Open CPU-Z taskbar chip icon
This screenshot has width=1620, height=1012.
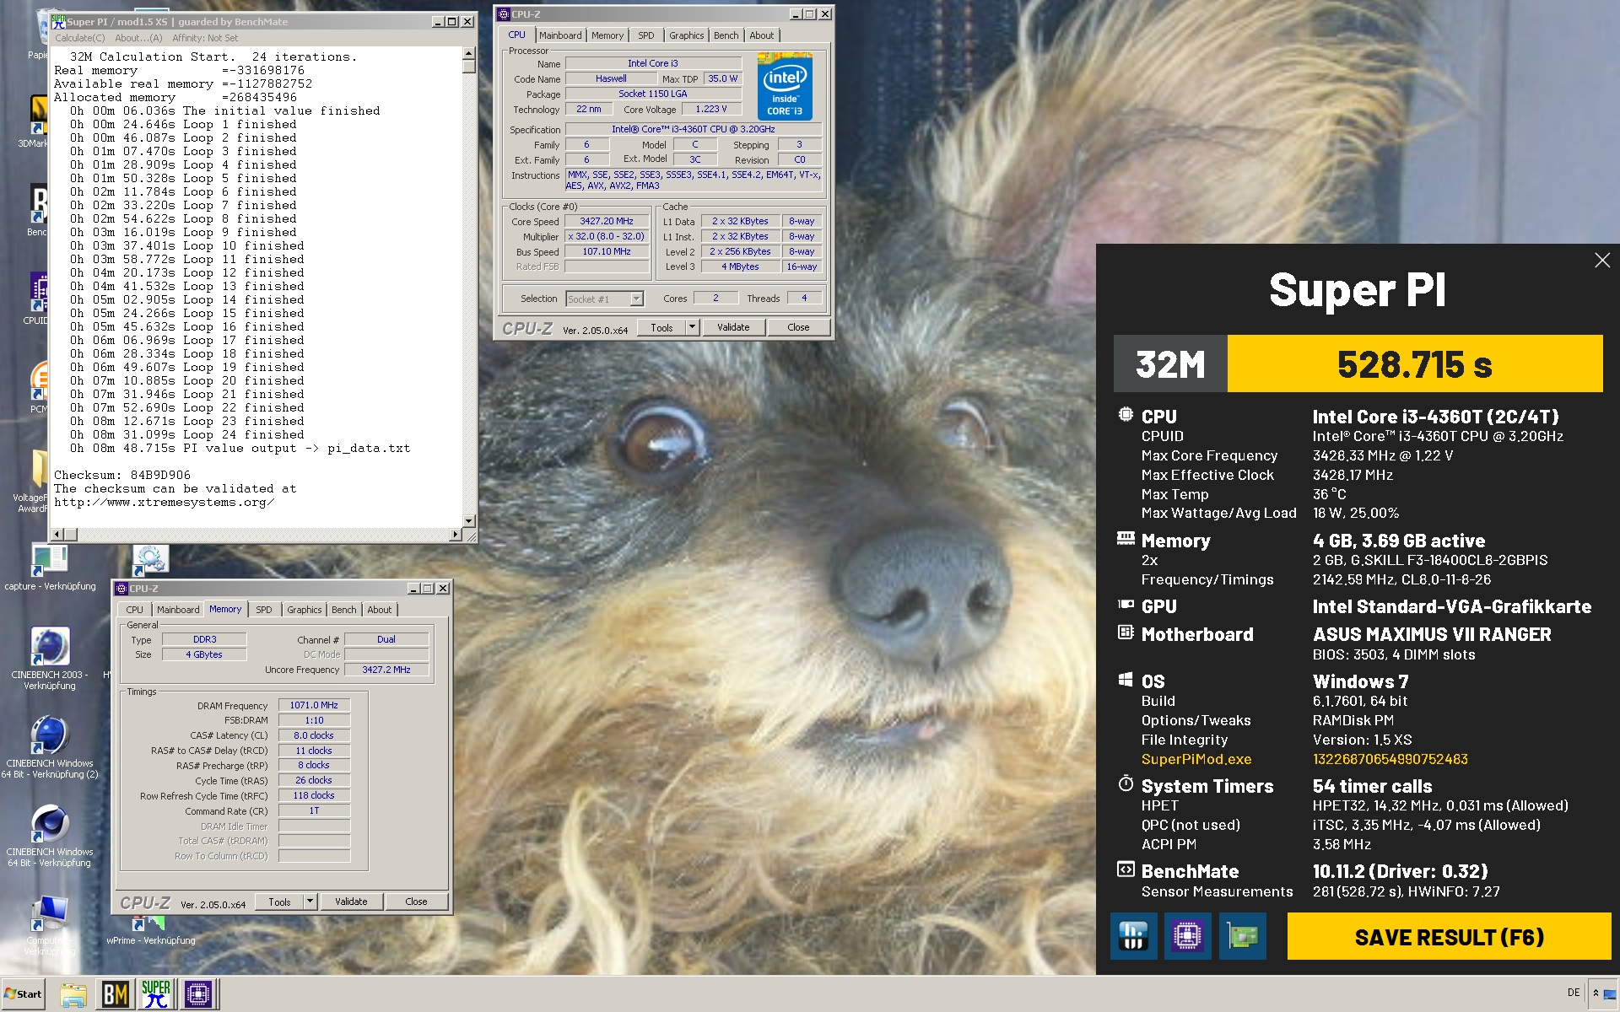pyautogui.click(x=198, y=994)
